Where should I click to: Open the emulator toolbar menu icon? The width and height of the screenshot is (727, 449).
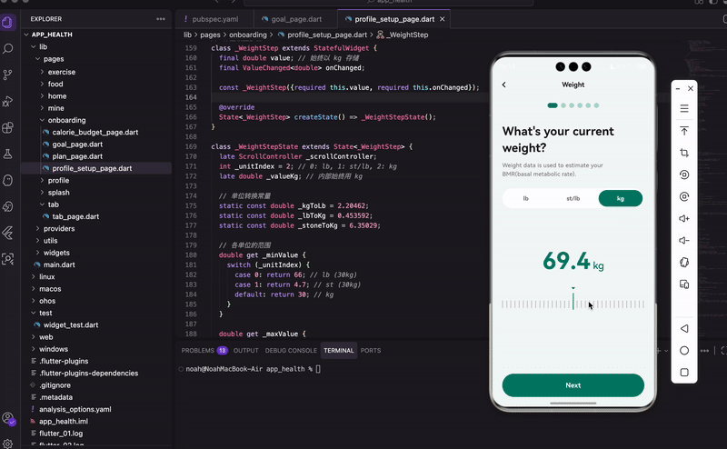point(684,108)
